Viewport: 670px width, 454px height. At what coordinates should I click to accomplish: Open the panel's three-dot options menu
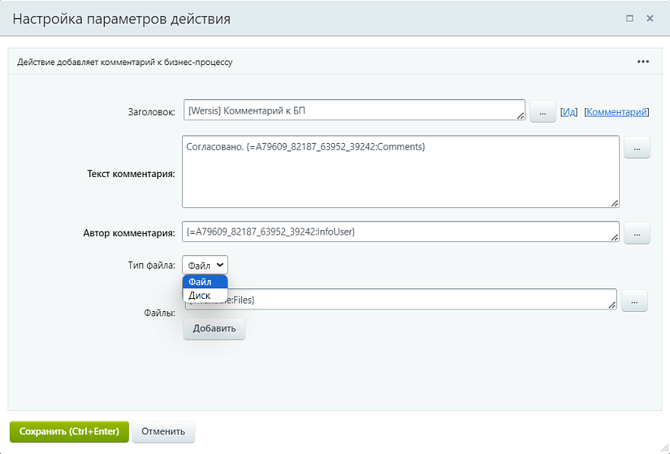(643, 62)
